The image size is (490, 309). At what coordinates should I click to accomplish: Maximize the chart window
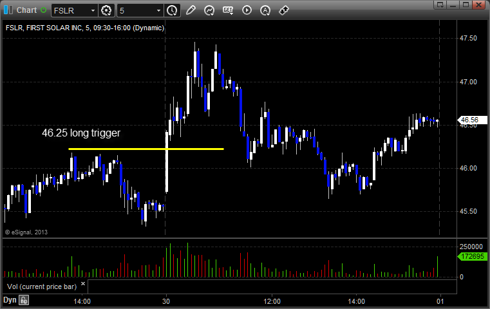pos(466,5)
